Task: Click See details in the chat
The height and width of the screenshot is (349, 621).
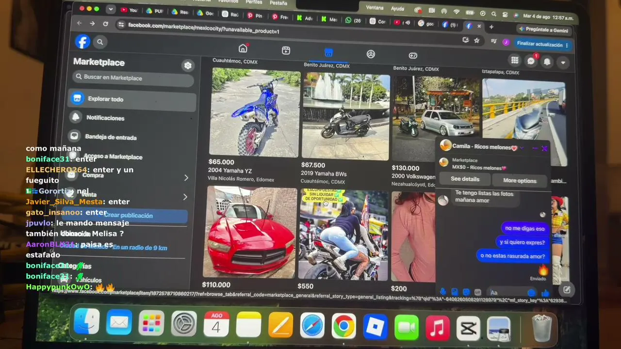Action: pyautogui.click(x=465, y=179)
